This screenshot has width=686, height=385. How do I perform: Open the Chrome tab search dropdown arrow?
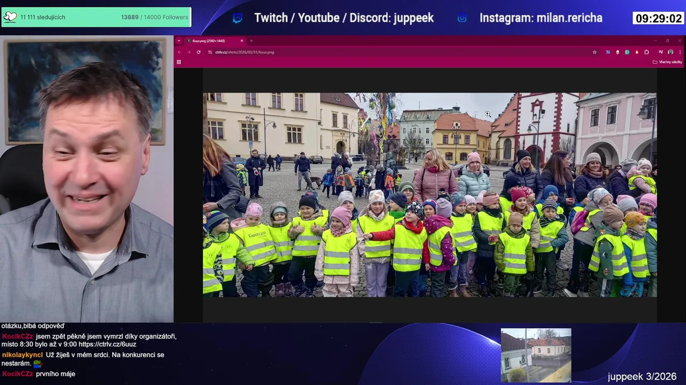point(178,41)
